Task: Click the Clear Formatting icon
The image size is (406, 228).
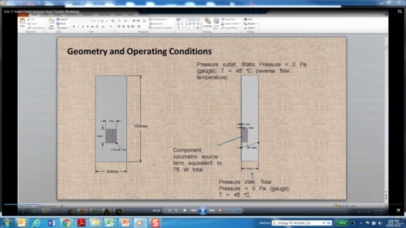Action: (x=113, y=21)
